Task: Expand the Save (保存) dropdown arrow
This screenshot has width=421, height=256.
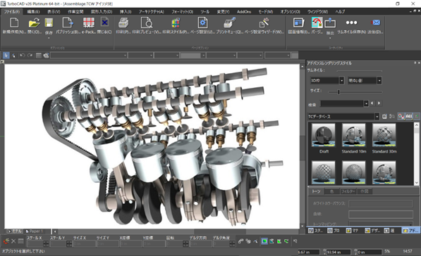Action: click(x=49, y=38)
